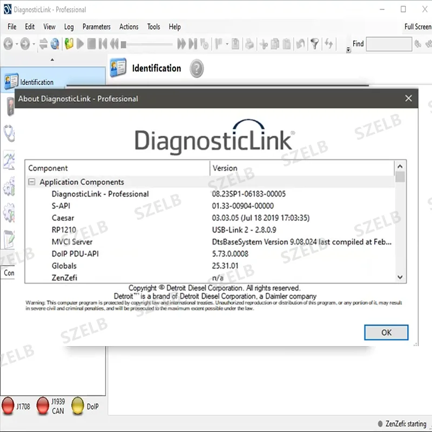The width and height of the screenshot is (432, 432).
Task: Click the Print toolbar icon
Action: click(x=249, y=44)
